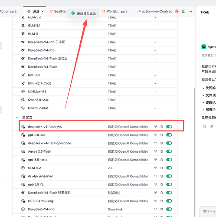Disable the deepseek-v4-flash-yss model toggle

pos(169,127)
